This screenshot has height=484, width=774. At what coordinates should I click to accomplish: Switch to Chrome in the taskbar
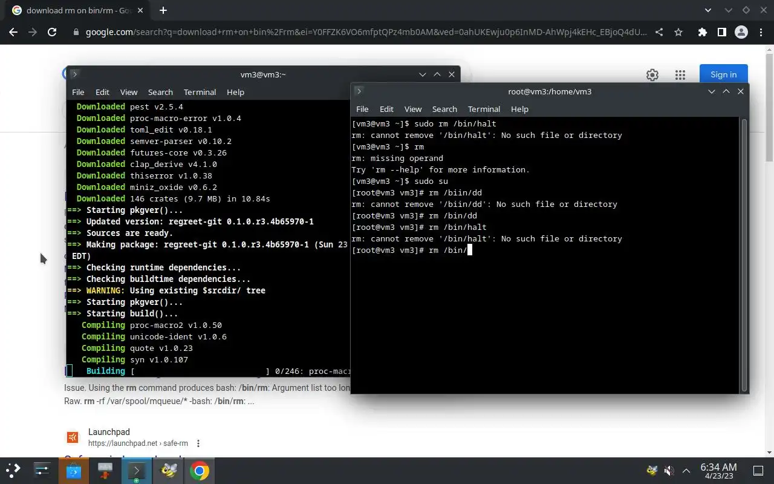200,470
